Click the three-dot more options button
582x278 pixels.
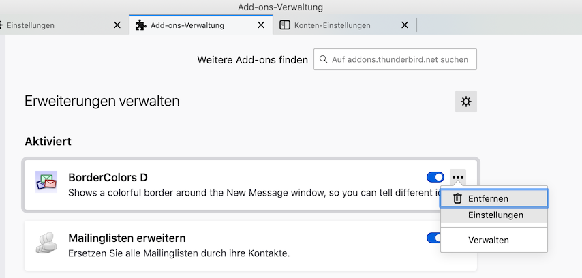pos(458,177)
